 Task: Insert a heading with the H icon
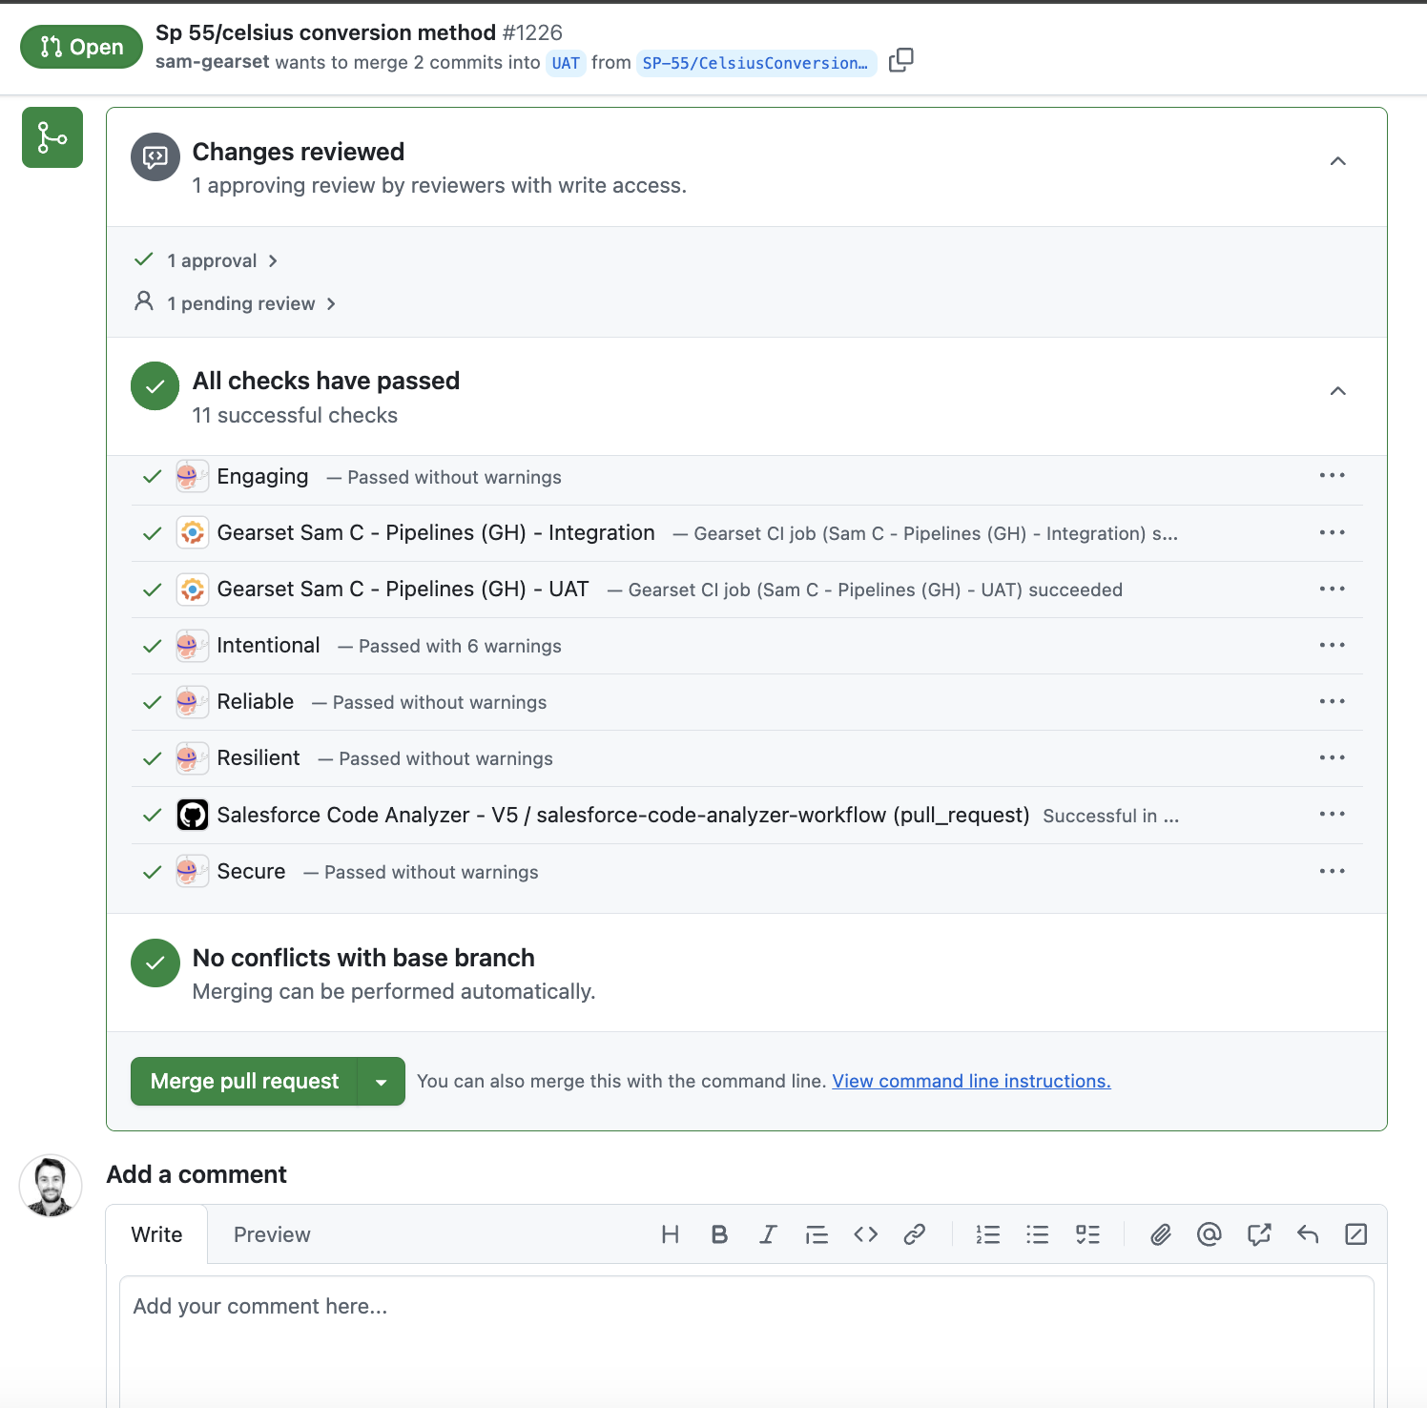click(670, 1234)
